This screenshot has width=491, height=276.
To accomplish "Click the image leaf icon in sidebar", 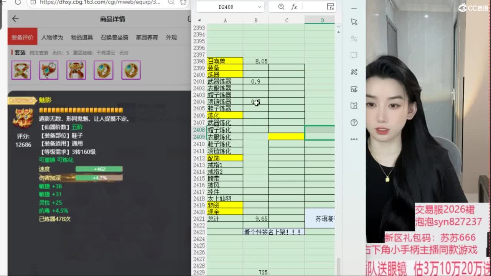I will tap(354, 89).
